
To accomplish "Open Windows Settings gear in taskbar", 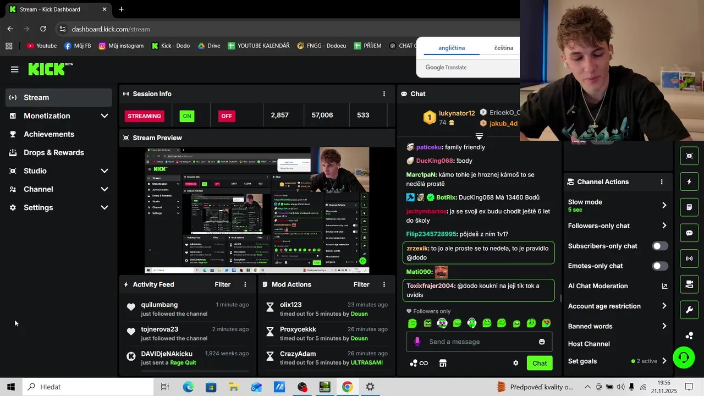I will point(370,387).
